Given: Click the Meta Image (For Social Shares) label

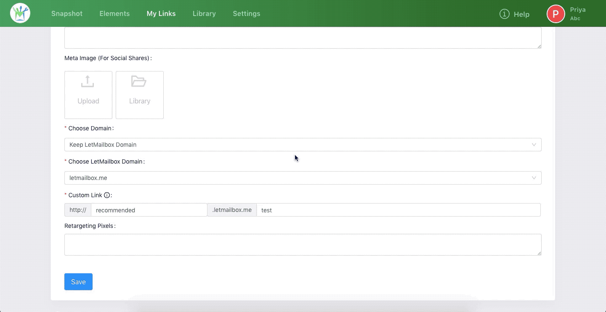Looking at the screenshot, I should click(x=108, y=58).
